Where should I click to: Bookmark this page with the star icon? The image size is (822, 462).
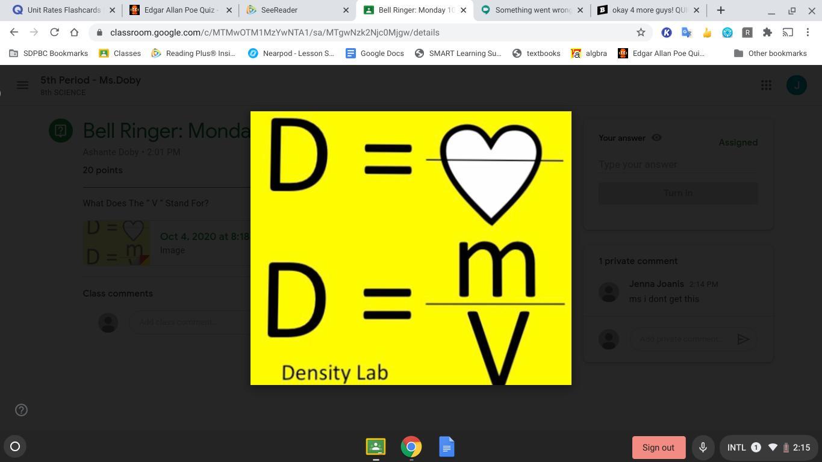(x=641, y=32)
